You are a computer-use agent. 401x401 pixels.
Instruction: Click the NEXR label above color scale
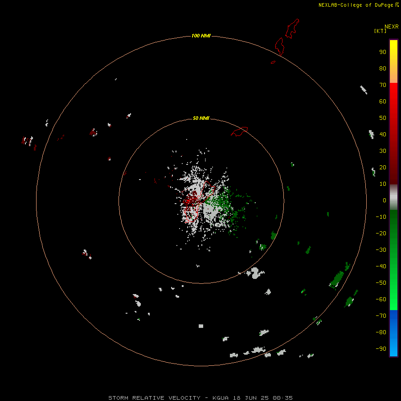pos(392,27)
